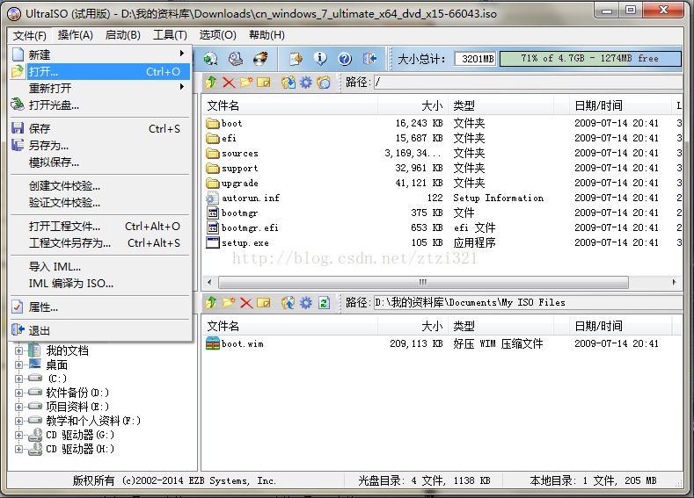
Task: Select IML 编译为 ISO... menu item
Action: [100, 283]
